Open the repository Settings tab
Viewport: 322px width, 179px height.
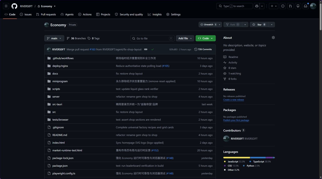[173, 15]
